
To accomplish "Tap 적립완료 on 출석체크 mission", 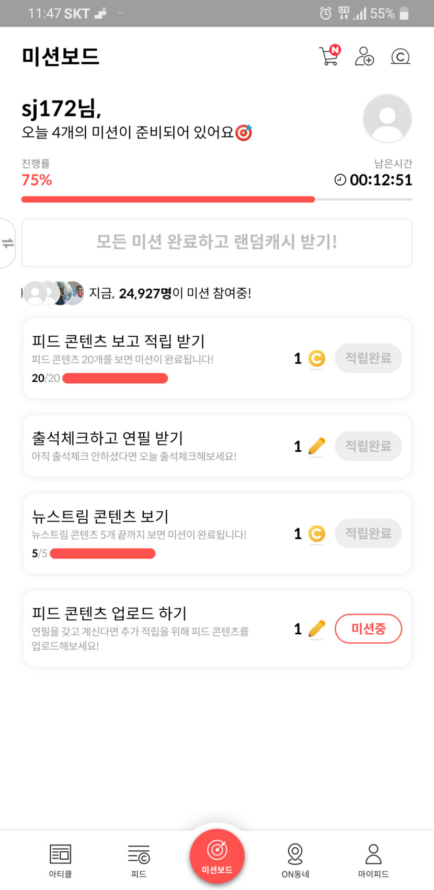I will (368, 446).
